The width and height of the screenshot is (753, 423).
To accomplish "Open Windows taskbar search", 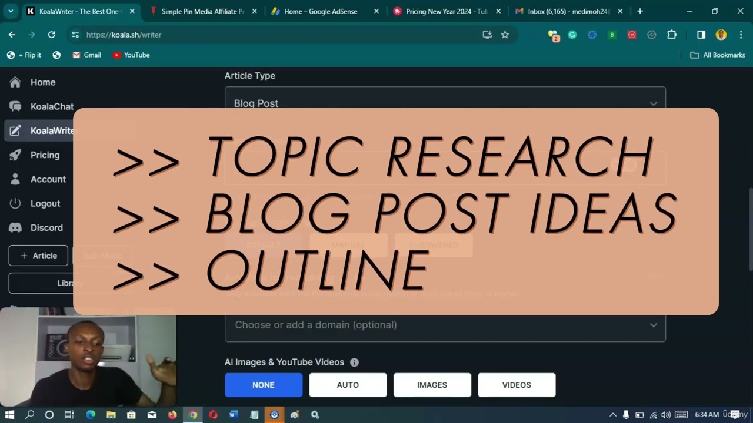I will click(x=30, y=415).
